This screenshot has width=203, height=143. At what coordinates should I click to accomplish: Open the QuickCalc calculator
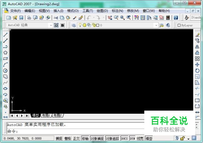[x=168, y=17]
